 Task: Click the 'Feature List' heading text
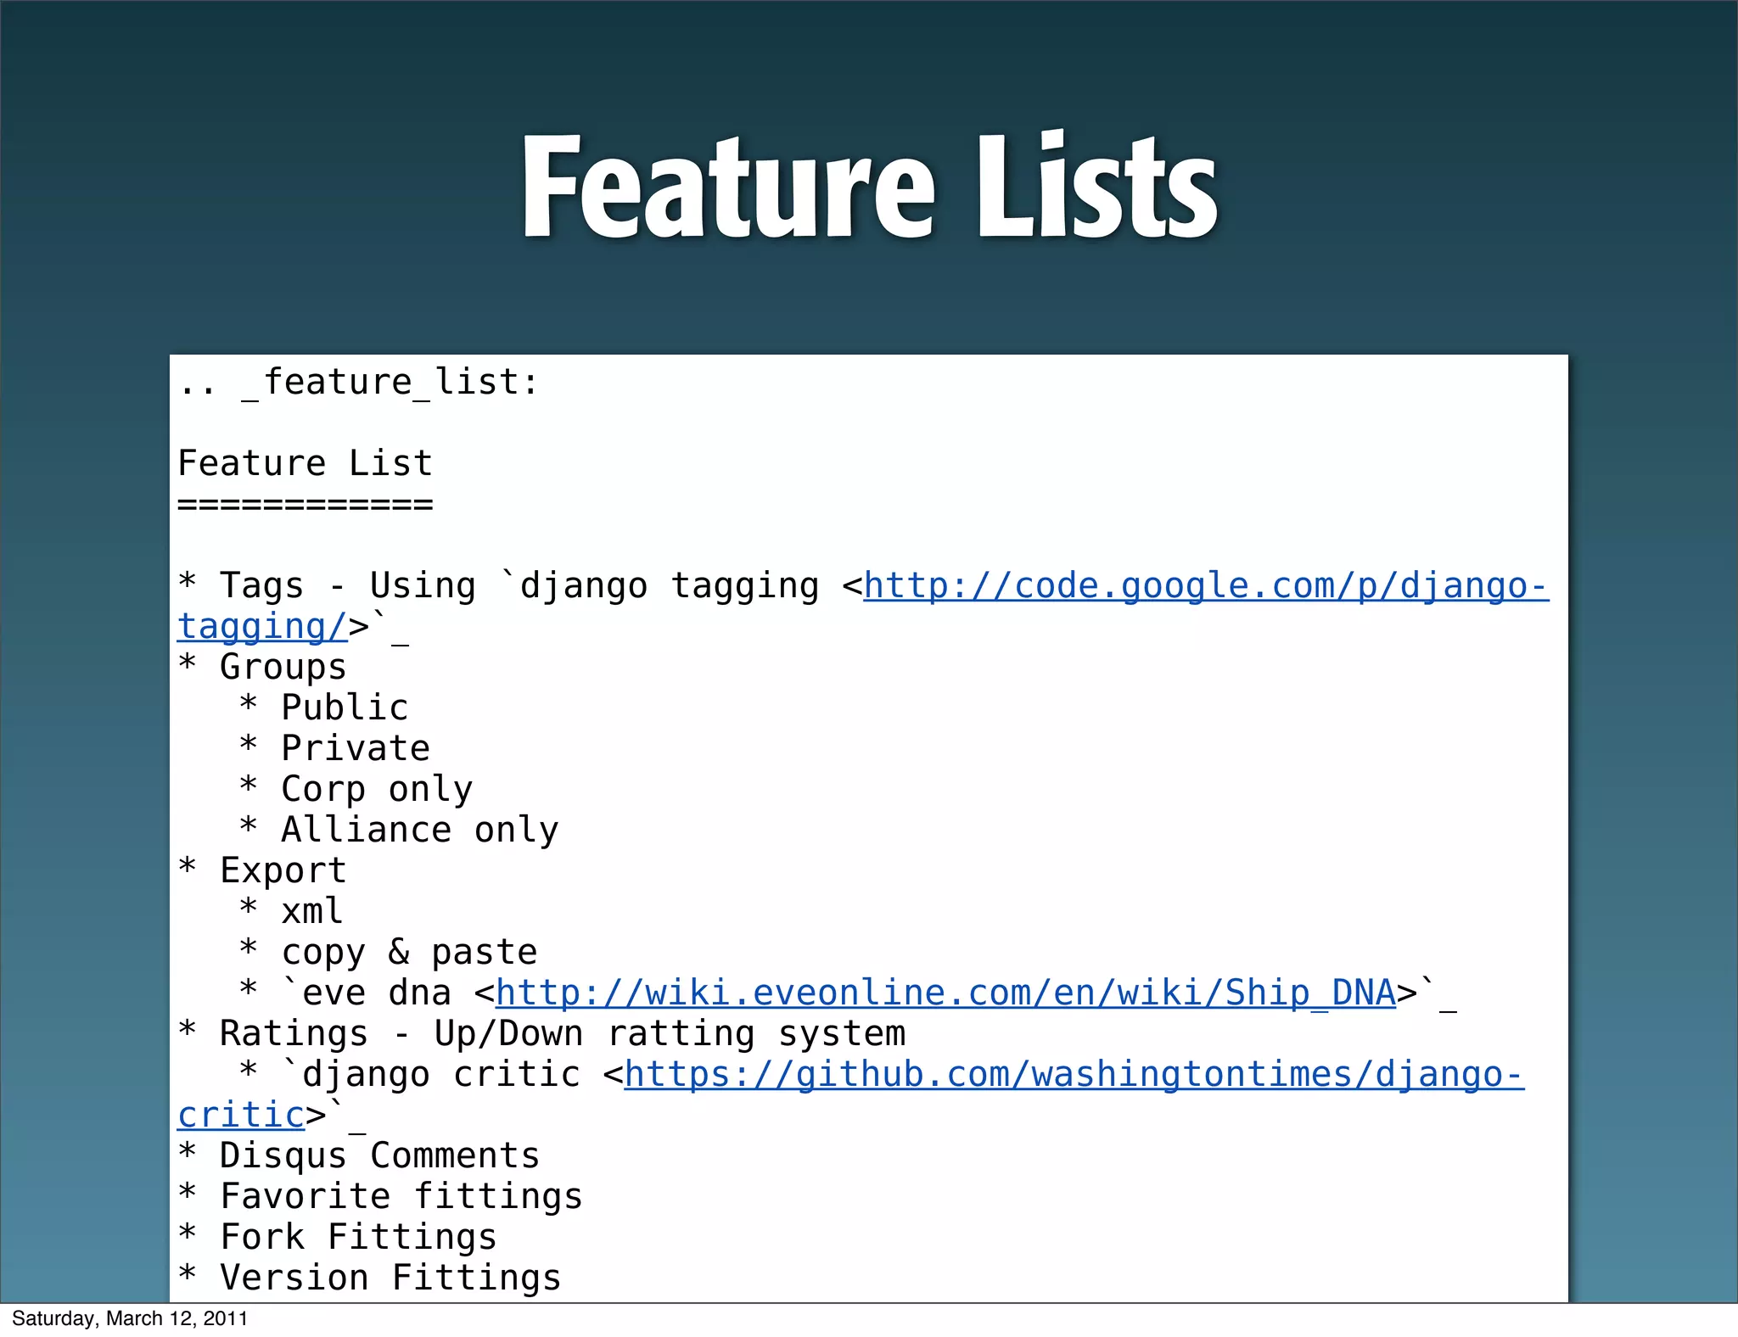[306, 463]
